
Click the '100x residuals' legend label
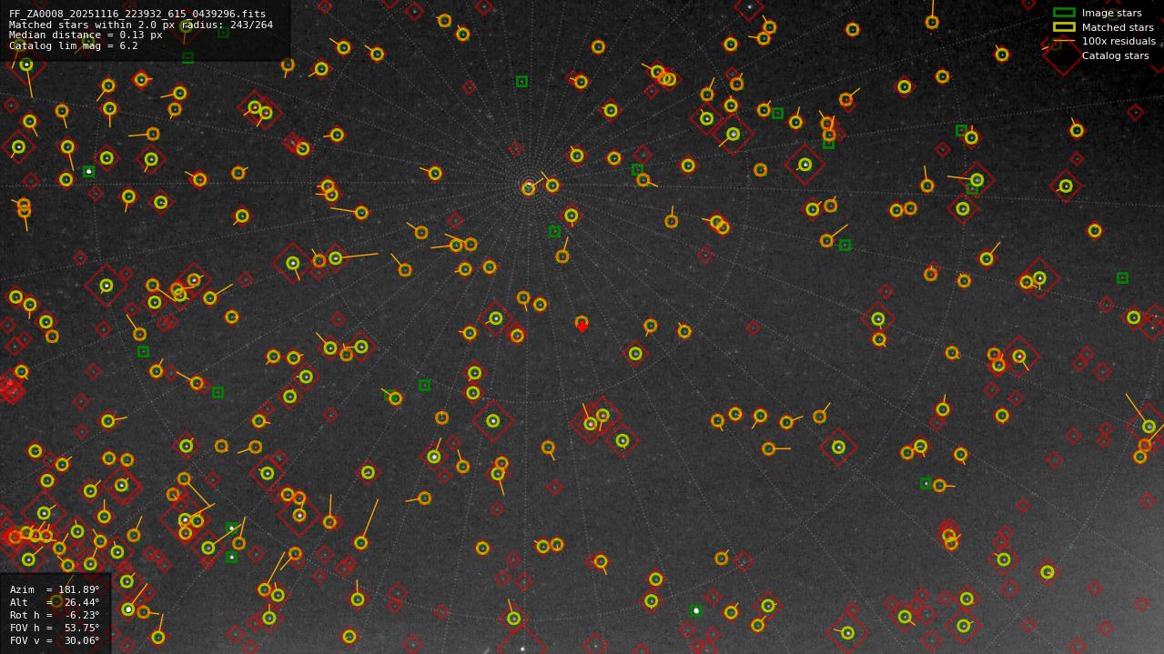coord(1118,41)
